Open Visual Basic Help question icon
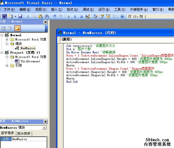The image size is (174, 148). pyautogui.click(x=122, y=16)
